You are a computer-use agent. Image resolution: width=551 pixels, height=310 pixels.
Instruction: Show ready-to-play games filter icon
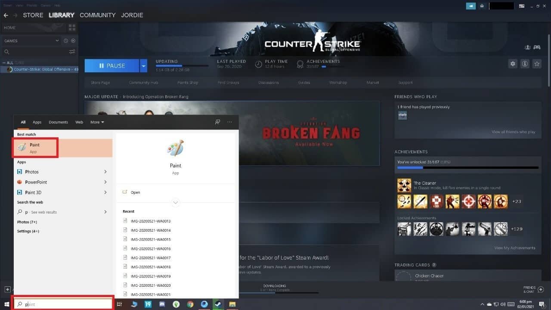(73, 40)
